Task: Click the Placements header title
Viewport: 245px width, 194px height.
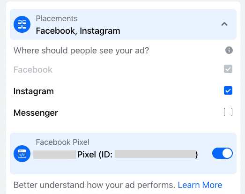Action: 57,18
